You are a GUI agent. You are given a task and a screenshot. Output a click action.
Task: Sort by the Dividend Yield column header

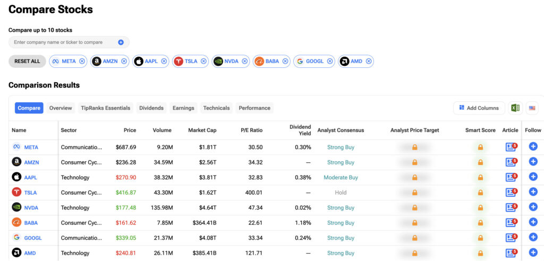[x=301, y=130]
